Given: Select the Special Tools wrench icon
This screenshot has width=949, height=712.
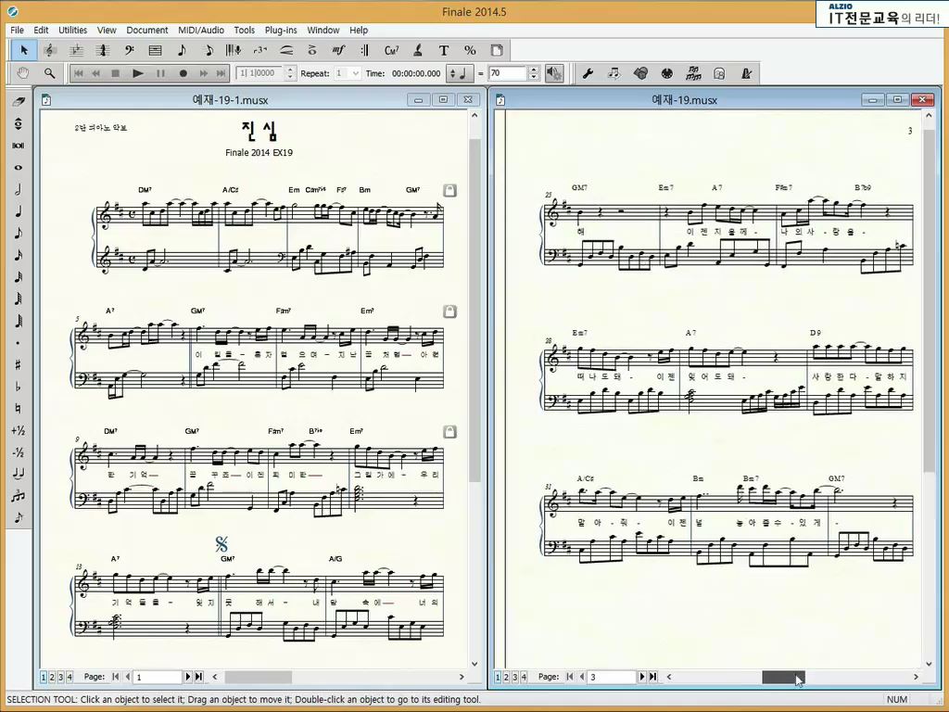Looking at the screenshot, I should pyautogui.click(x=587, y=73).
